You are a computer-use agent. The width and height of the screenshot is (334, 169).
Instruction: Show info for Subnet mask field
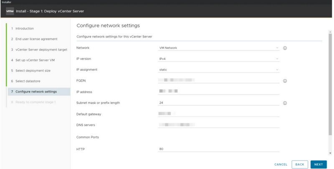(x=285, y=103)
